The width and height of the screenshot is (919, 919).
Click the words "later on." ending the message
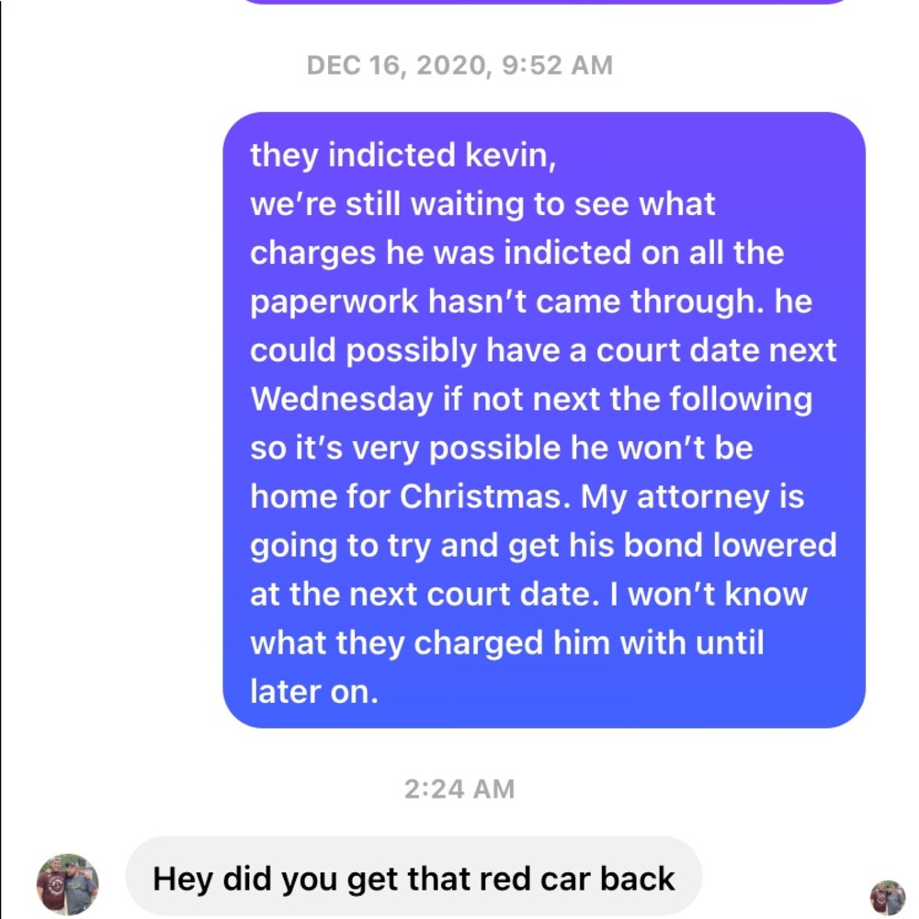click(314, 692)
